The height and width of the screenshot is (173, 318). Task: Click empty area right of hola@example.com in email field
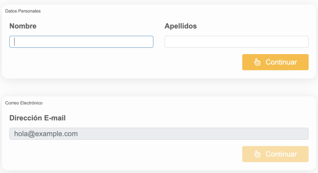(x=202, y=134)
